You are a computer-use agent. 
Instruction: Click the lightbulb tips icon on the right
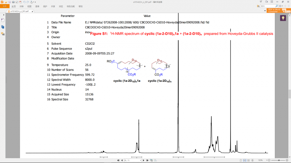pyautogui.click(x=283, y=18)
